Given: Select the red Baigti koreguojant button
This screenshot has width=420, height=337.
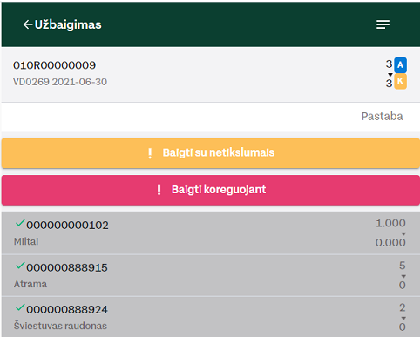Looking at the screenshot, I should 211,190.
